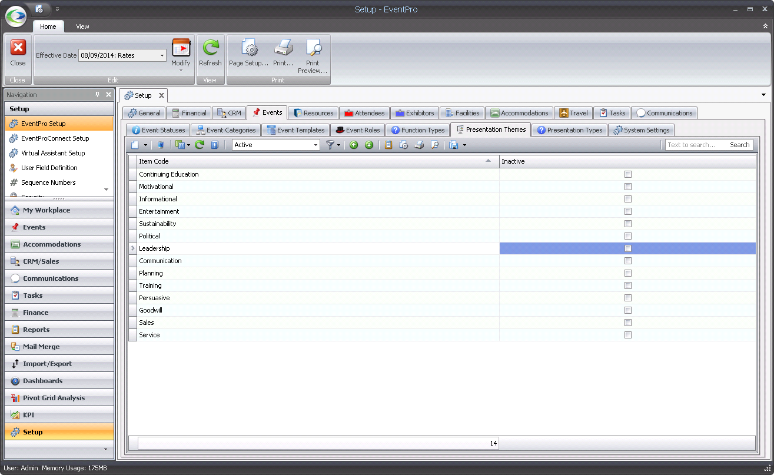The height and width of the screenshot is (475, 774).
Task: Click the quick access toolbar icon in title bar
Action: pyautogui.click(x=39, y=9)
